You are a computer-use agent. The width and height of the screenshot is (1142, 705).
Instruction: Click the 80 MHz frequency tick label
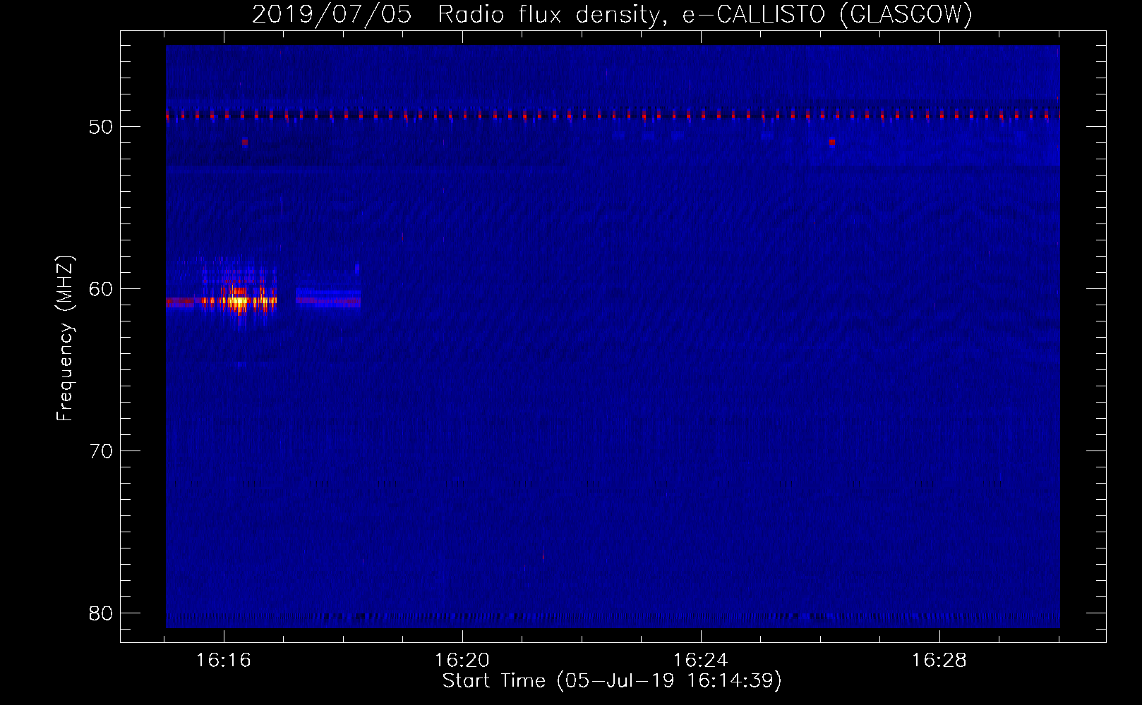pyautogui.click(x=101, y=613)
